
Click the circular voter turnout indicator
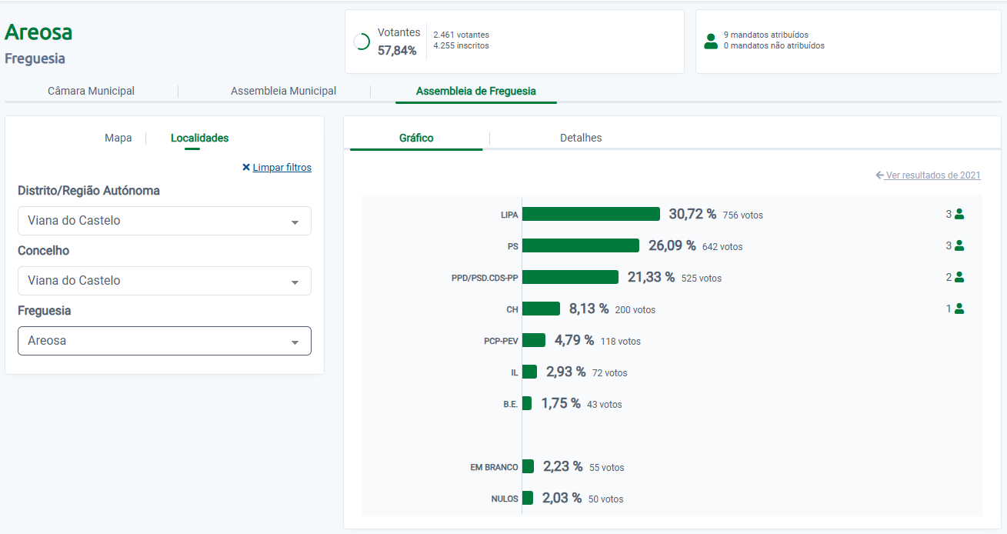click(x=362, y=42)
